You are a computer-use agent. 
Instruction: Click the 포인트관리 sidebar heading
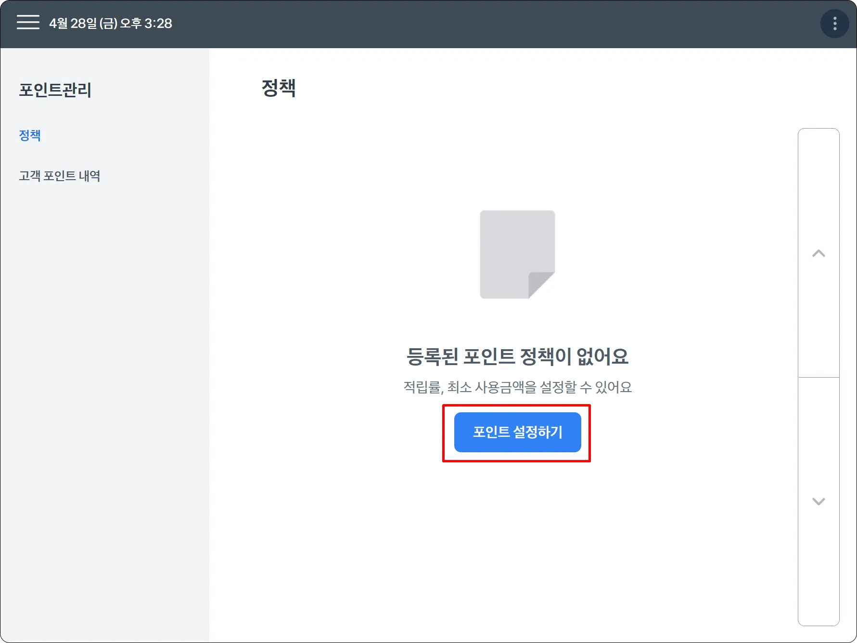tap(55, 90)
